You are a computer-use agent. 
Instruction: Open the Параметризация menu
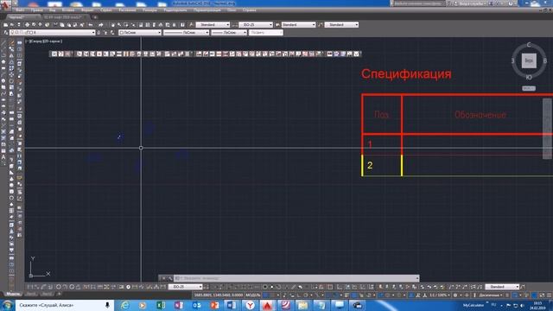coord(207,10)
